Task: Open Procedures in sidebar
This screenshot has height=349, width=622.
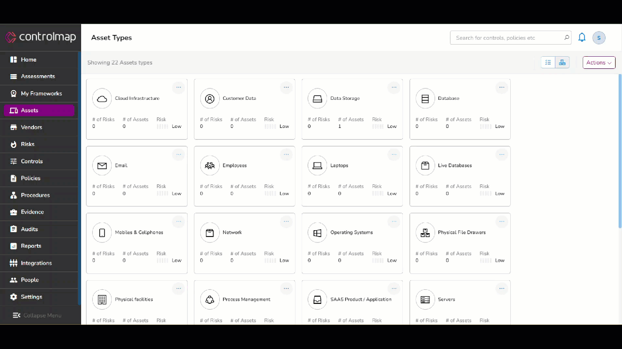Action: click(39, 195)
